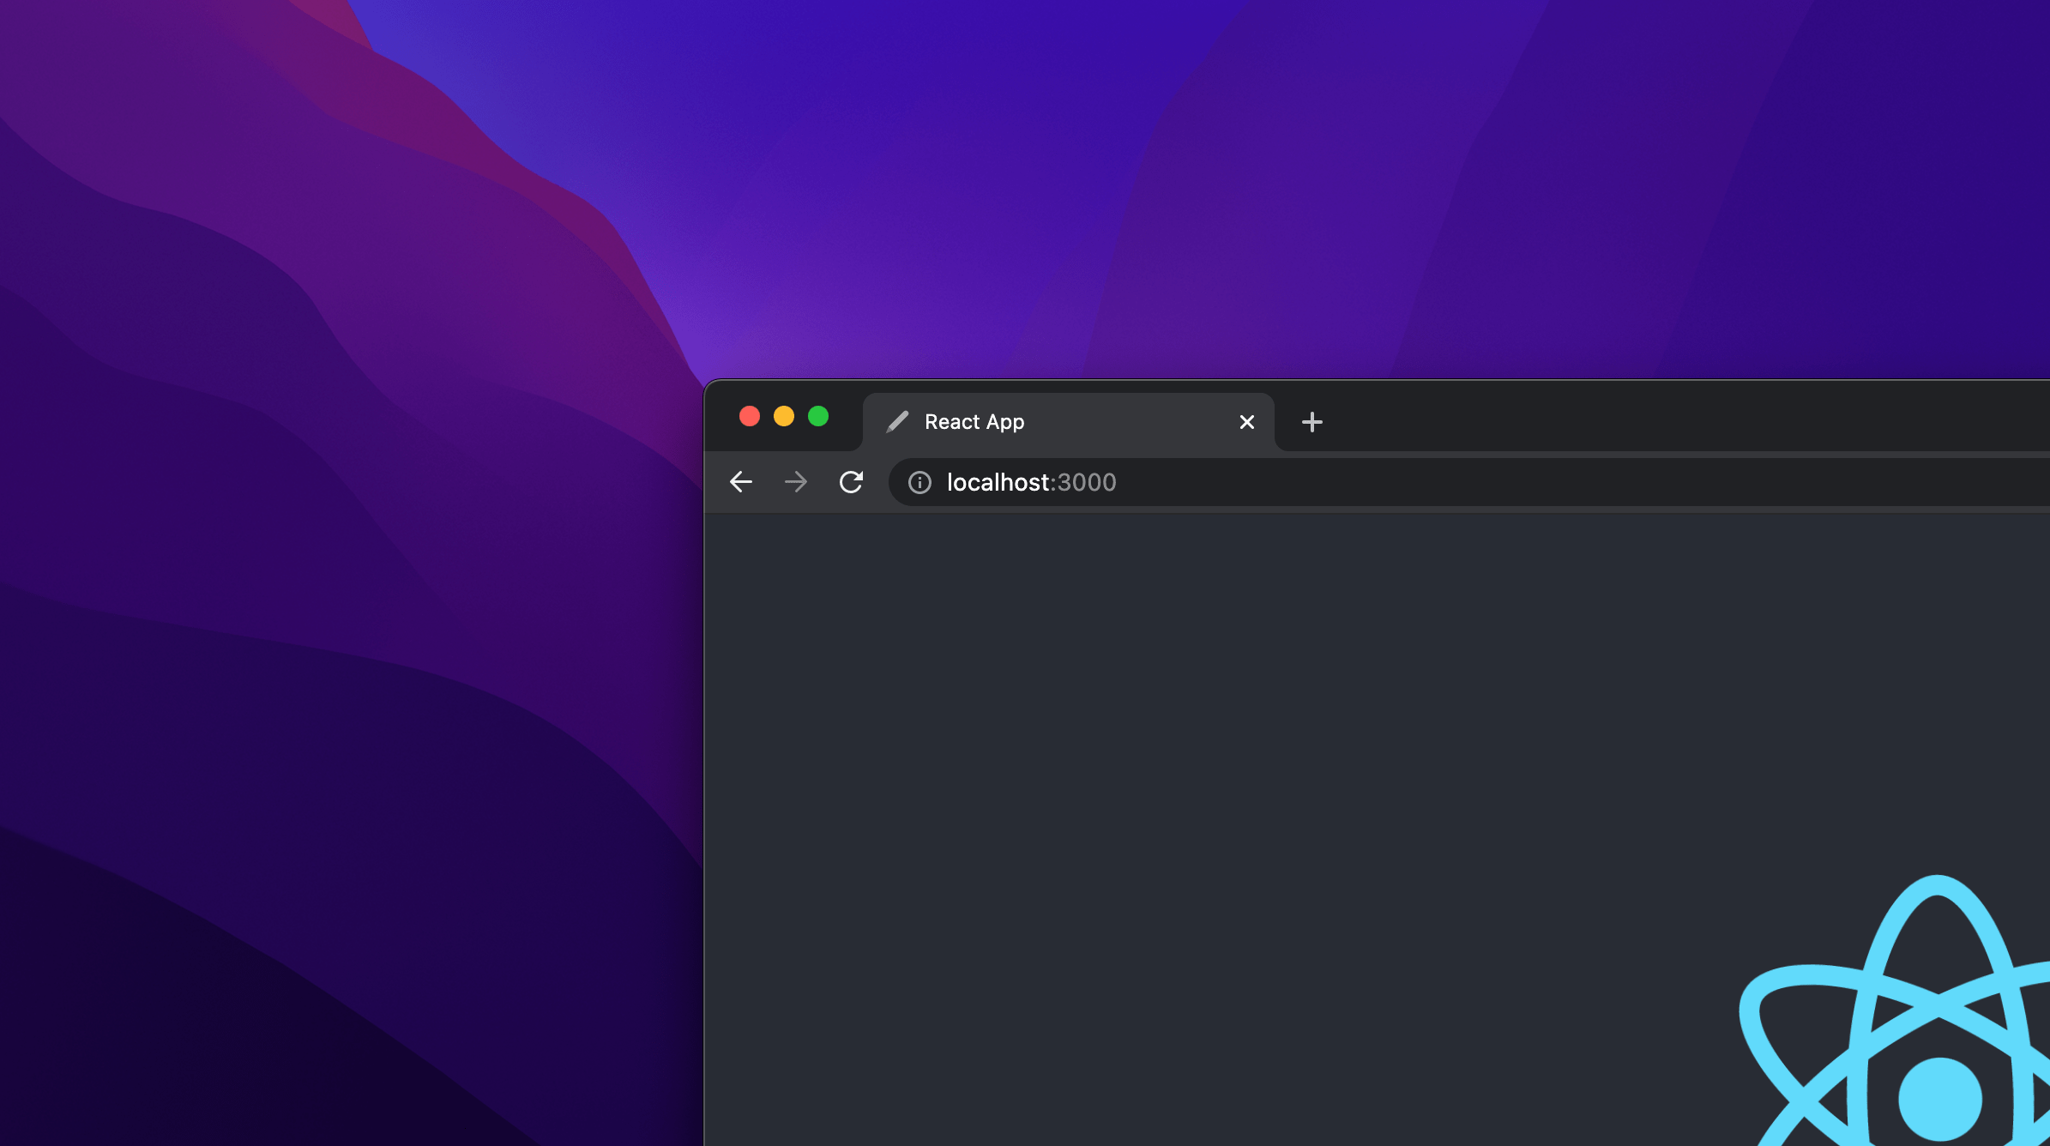2050x1146 pixels.
Task: Go back using the browser back arrow
Action: tap(741, 482)
